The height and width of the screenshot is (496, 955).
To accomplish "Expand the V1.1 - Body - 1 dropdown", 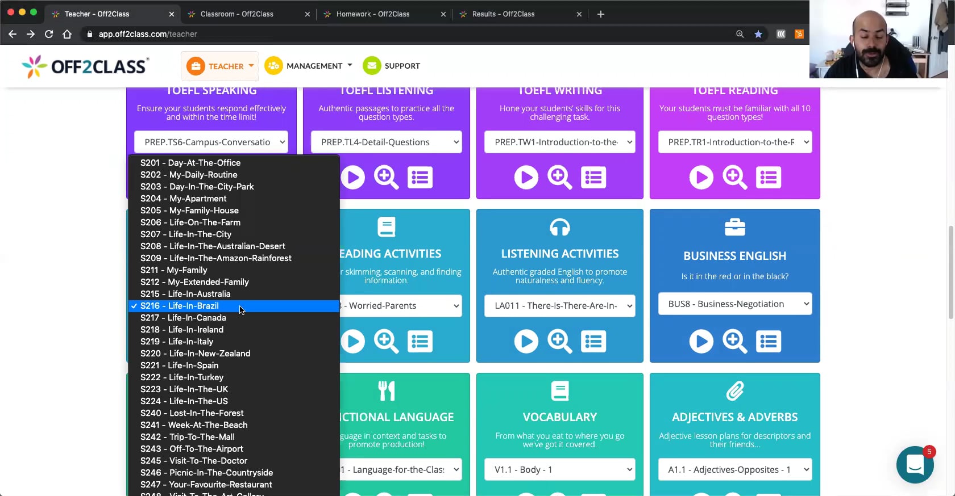I will (x=559, y=470).
